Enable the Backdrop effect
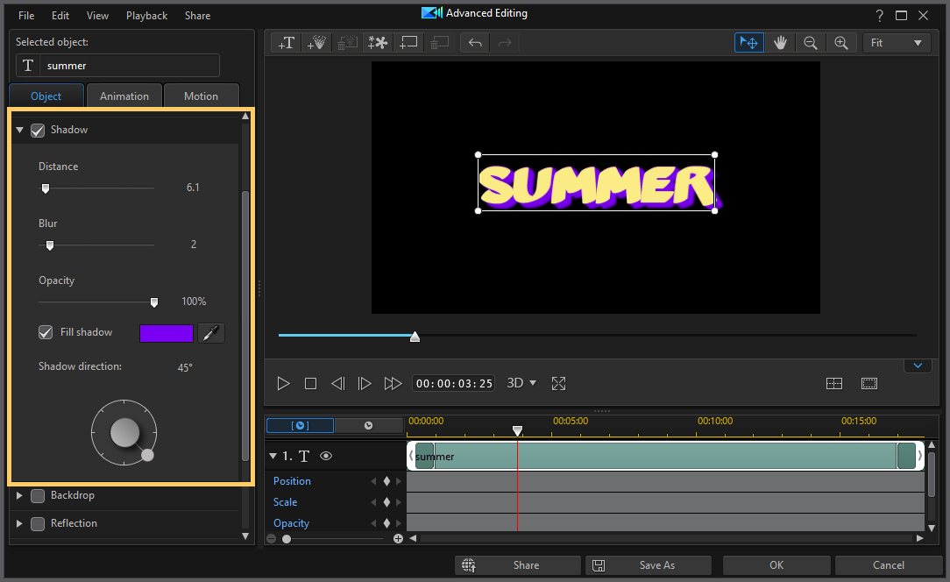Image resolution: width=950 pixels, height=582 pixels. 38,495
